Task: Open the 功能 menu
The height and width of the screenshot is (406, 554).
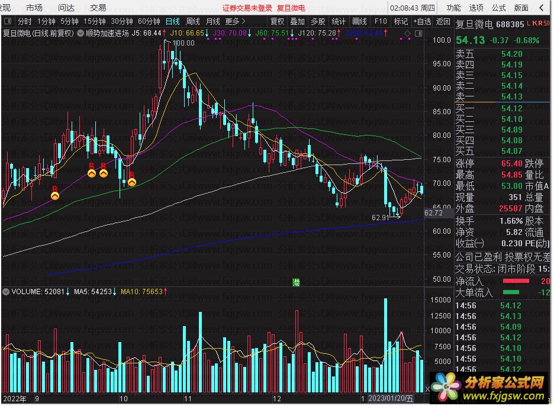Action: (453, 8)
